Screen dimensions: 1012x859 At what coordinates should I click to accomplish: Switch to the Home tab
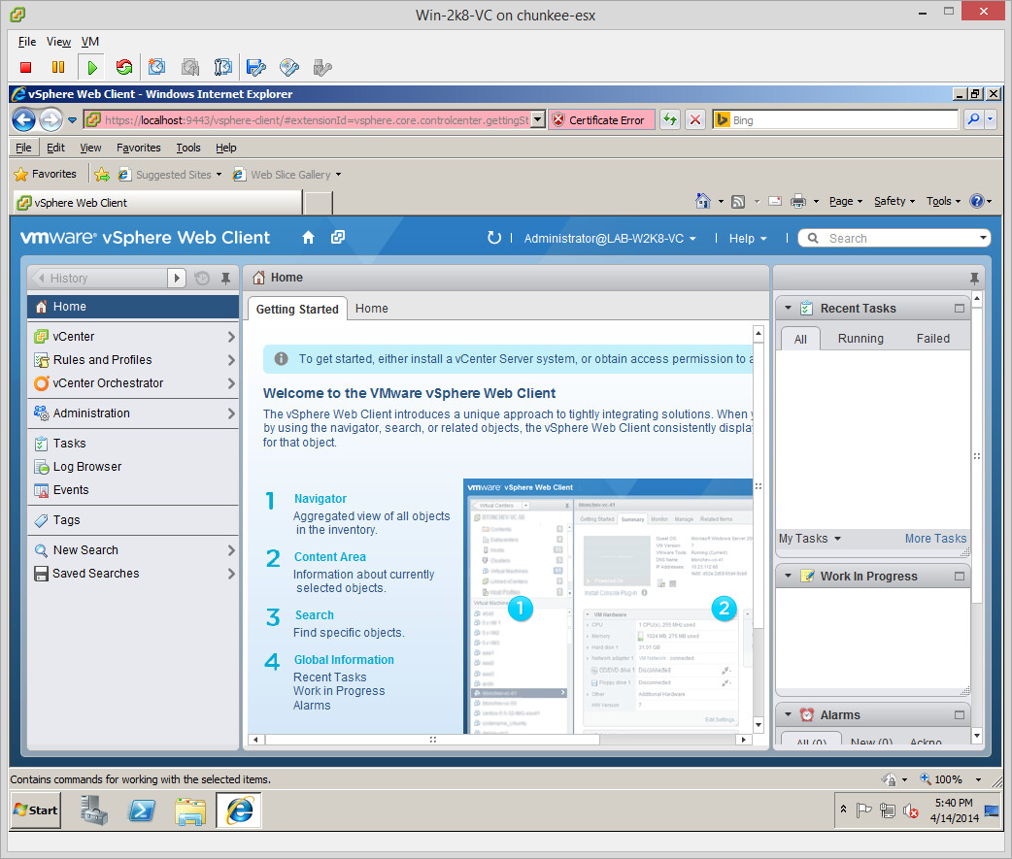pos(371,309)
